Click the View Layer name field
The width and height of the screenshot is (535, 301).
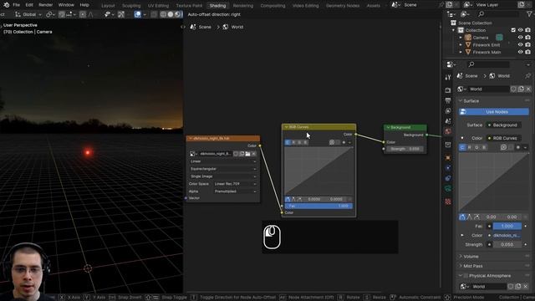pos(495,5)
